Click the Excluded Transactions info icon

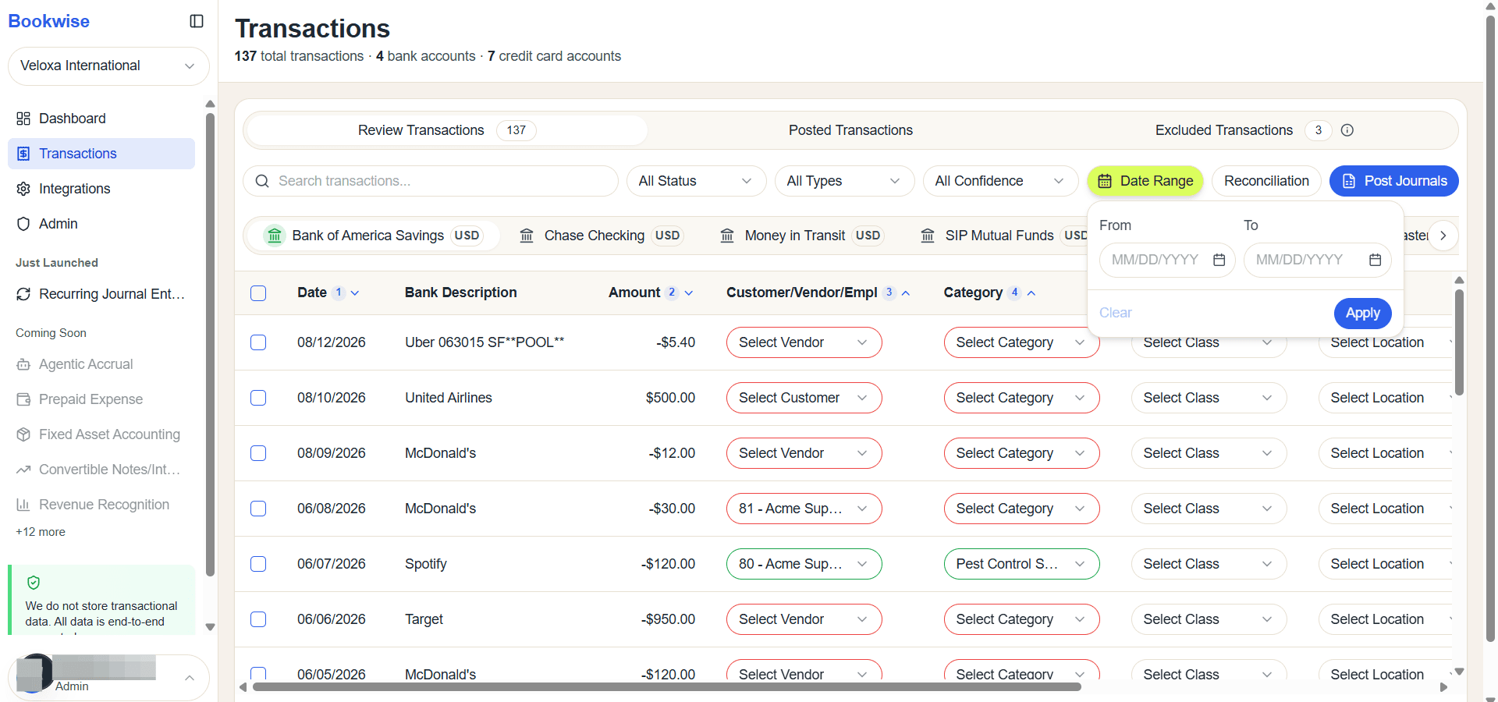tap(1347, 130)
